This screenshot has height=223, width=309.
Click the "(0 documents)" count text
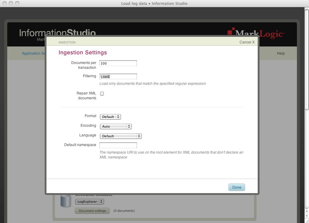coord(124,211)
